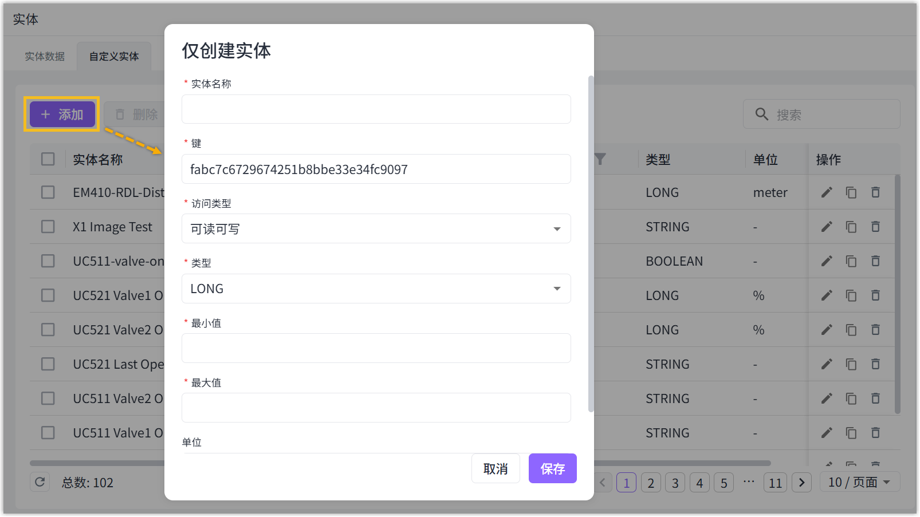Go to next page with right arrow
The width and height of the screenshot is (920, 517).
click(801, 483)
